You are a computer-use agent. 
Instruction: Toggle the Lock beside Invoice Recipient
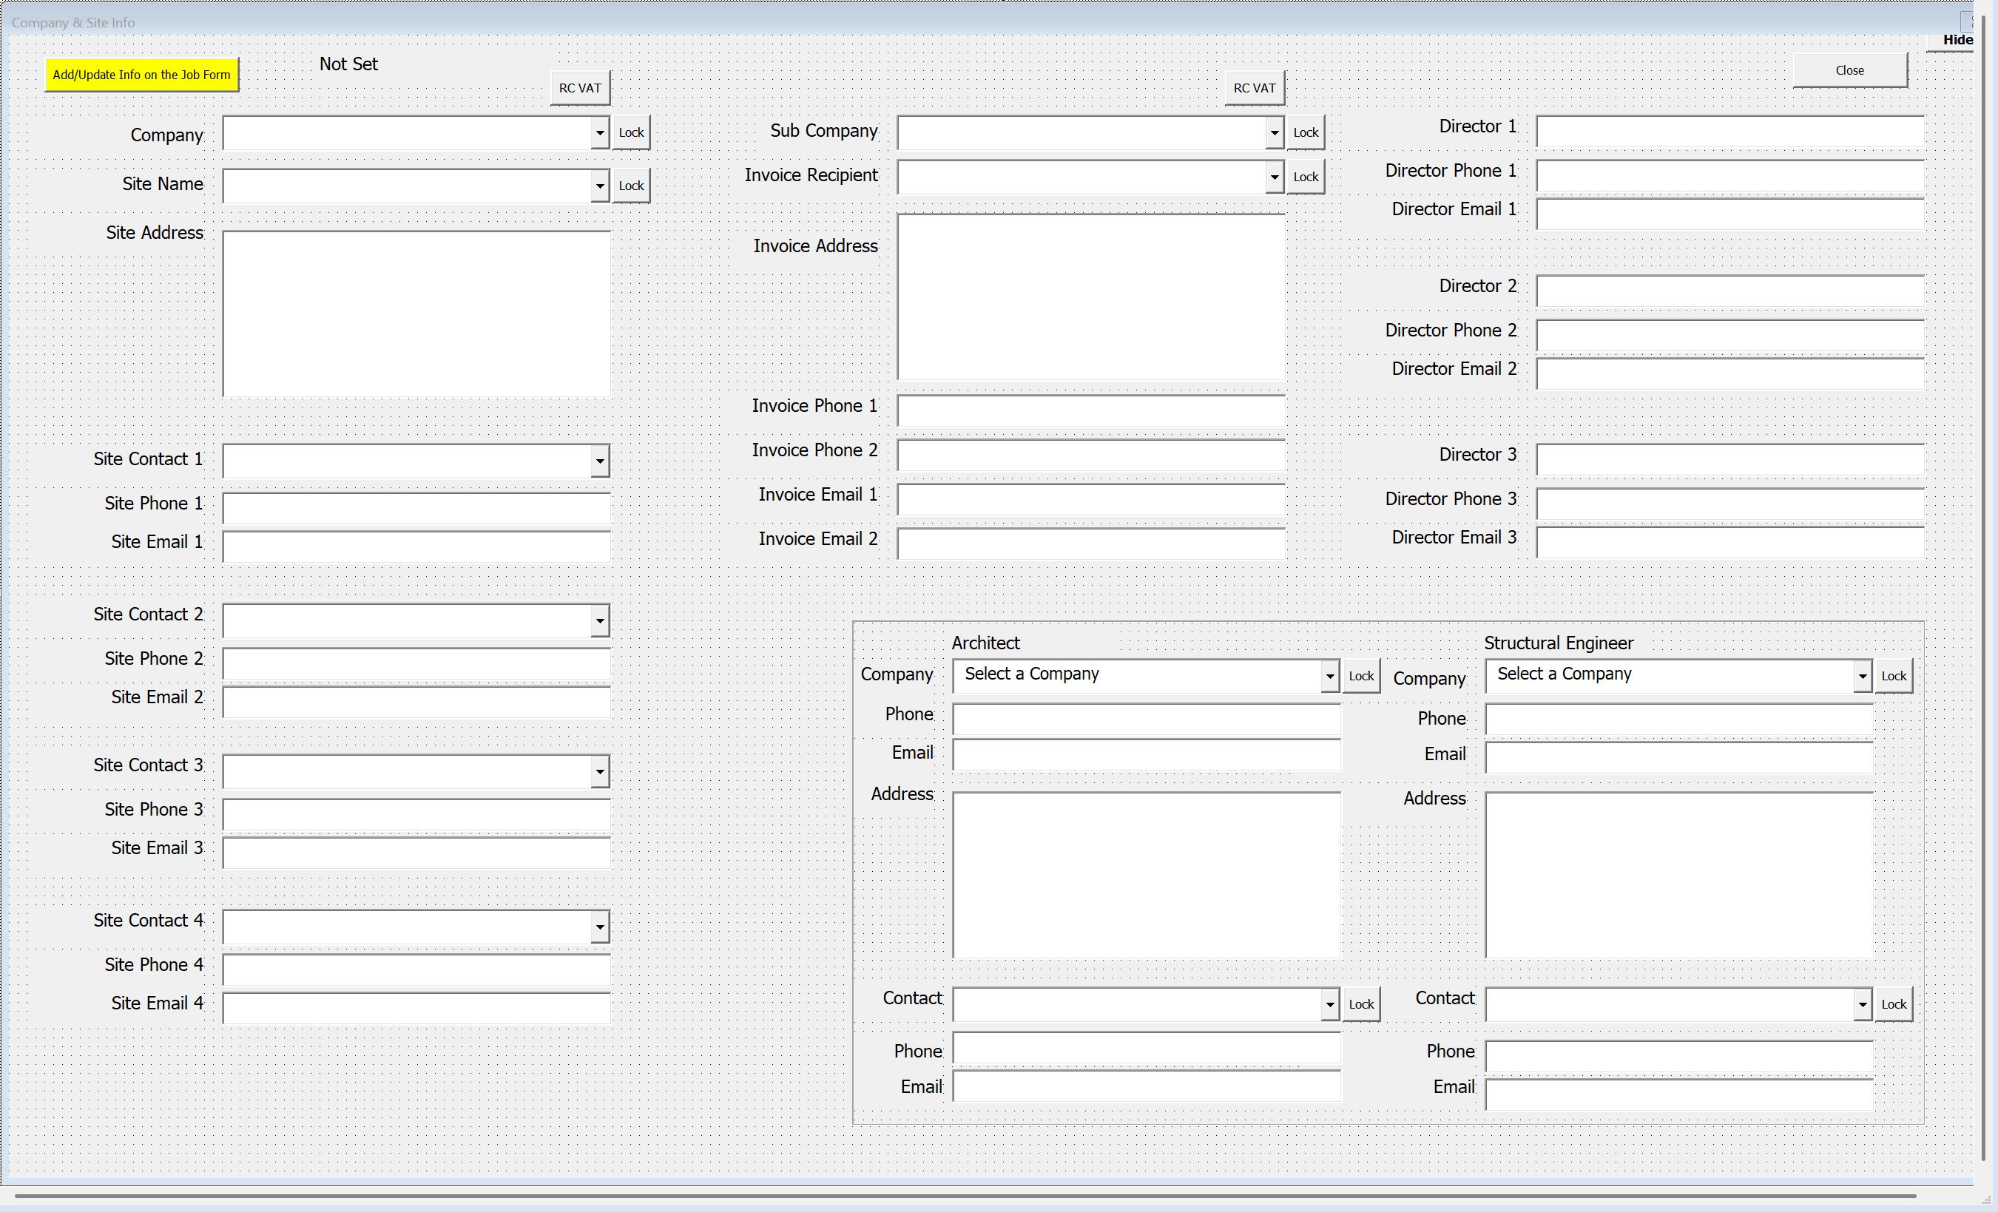(1305, 177)
